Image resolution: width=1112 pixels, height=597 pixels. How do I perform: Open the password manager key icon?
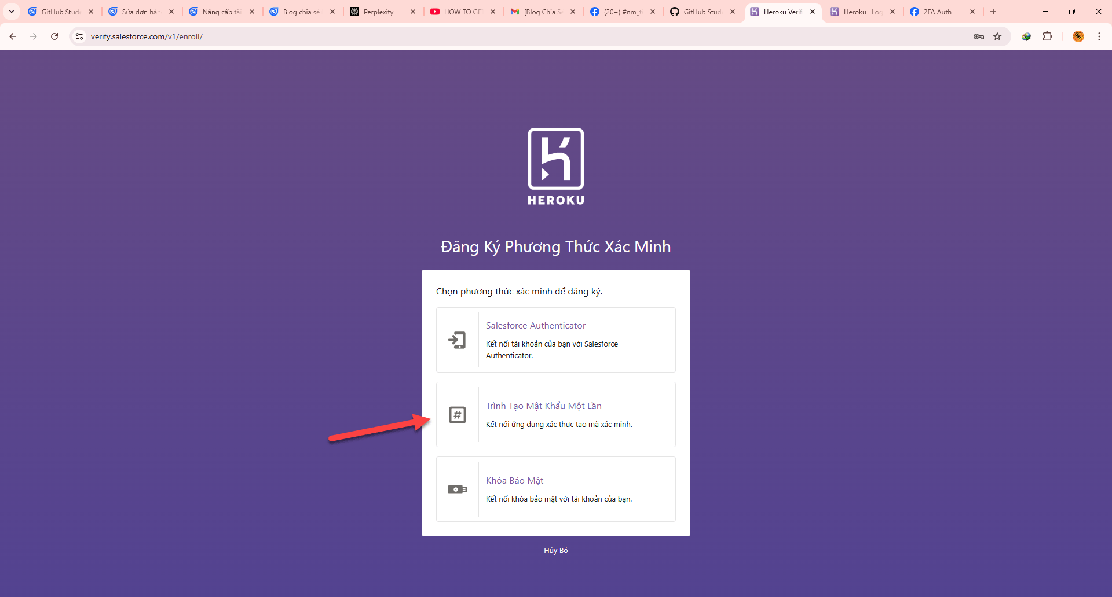point(979,36)
